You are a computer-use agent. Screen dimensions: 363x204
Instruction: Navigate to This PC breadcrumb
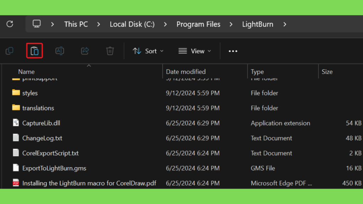click(x=76, y=24)
